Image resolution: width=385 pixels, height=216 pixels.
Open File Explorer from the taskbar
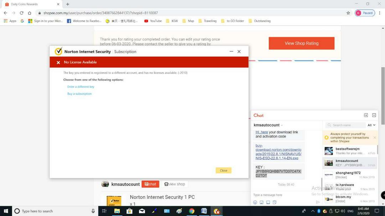pos(117,211)
